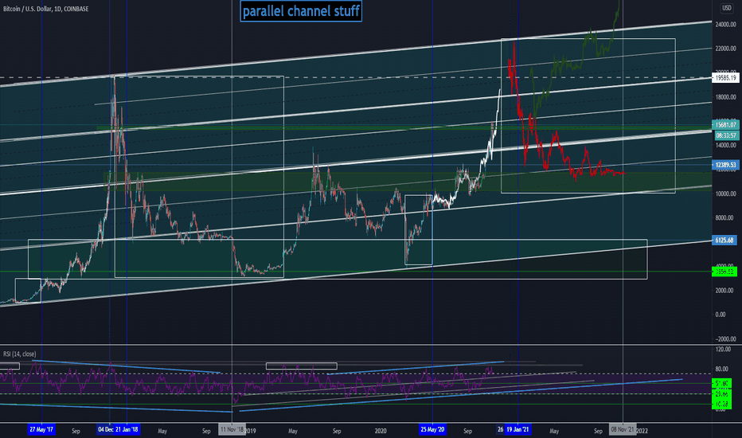Select the 27 May '17 date marker
742x438 pixels.
click(x=41, y=429)
